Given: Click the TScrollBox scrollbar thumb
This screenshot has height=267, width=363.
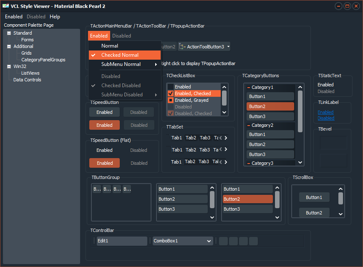Looking at the screenshot, I should point(340,199).
